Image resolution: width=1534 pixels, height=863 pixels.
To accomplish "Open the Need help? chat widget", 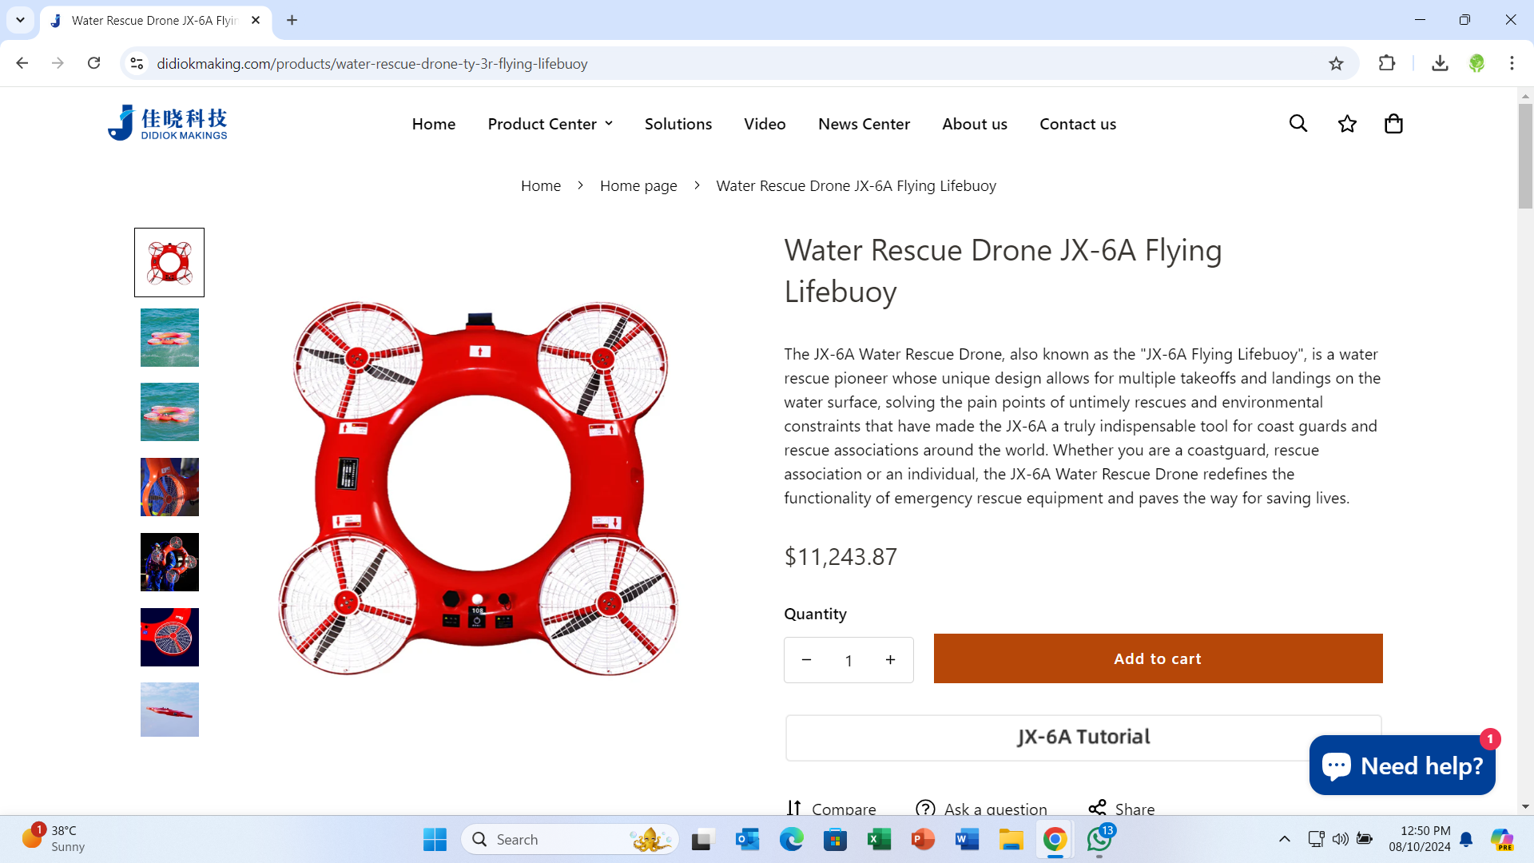I will pos(1402,766).
